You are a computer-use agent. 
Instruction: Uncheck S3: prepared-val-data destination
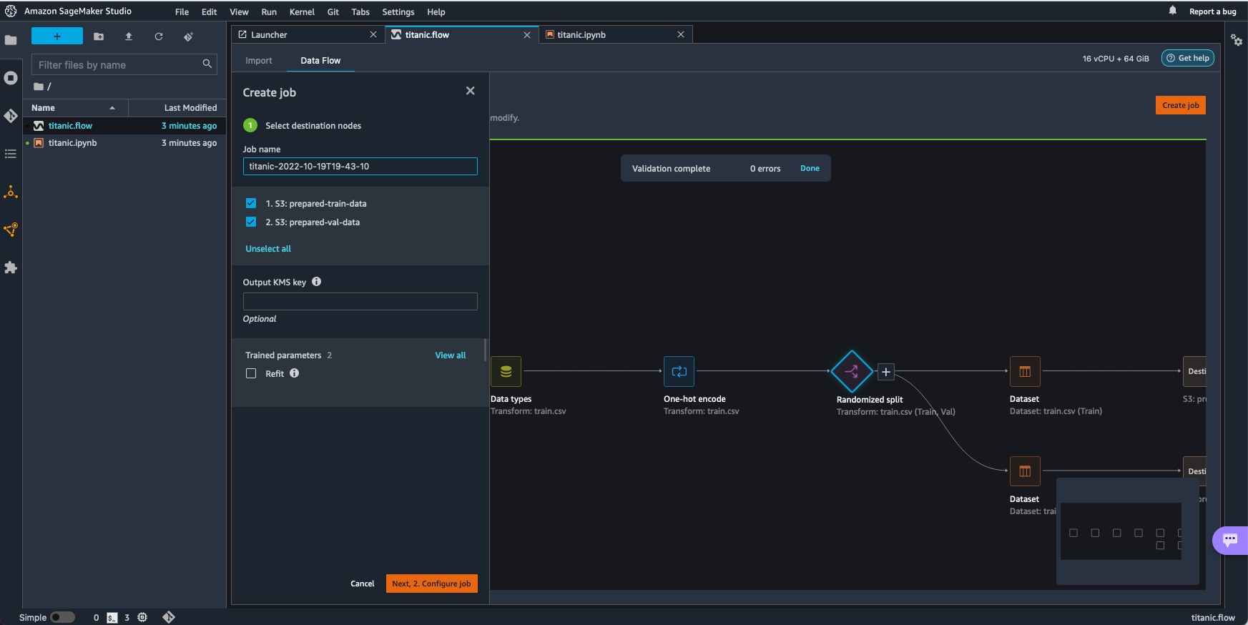tap(251, 222)
